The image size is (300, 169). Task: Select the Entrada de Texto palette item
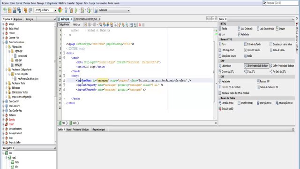click(x=253, y=44)
